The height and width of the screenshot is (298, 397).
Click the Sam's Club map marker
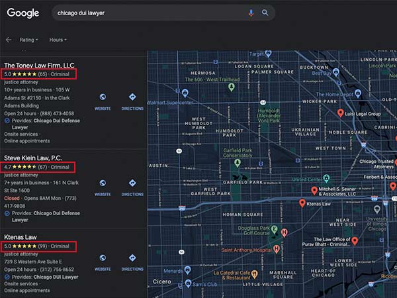(x=188, y=283)
